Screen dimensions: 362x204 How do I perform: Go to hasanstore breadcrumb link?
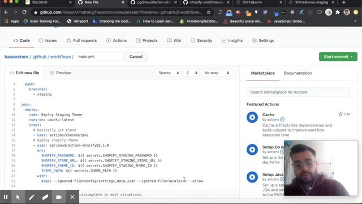point(16,57)
